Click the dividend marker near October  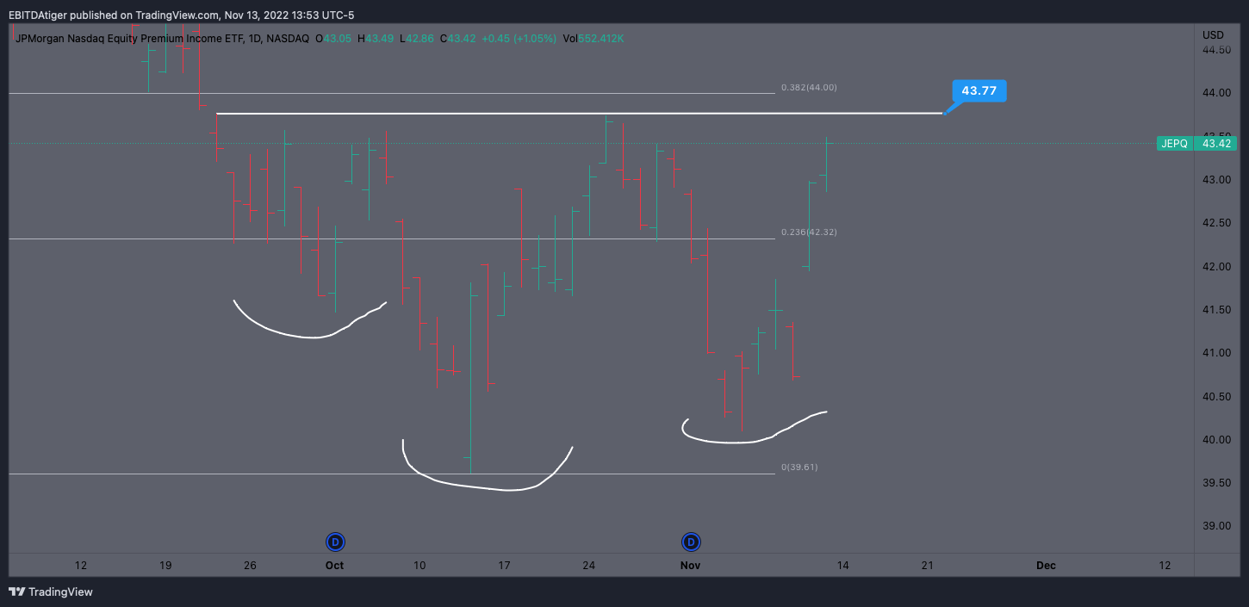coord(336,542)
